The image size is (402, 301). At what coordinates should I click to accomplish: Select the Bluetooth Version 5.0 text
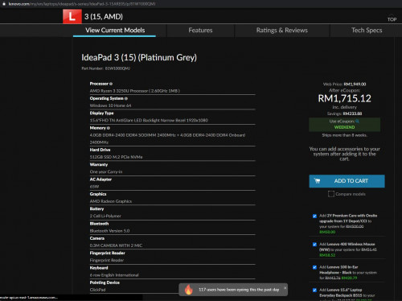pyautogui.click(x=109, y=231)
